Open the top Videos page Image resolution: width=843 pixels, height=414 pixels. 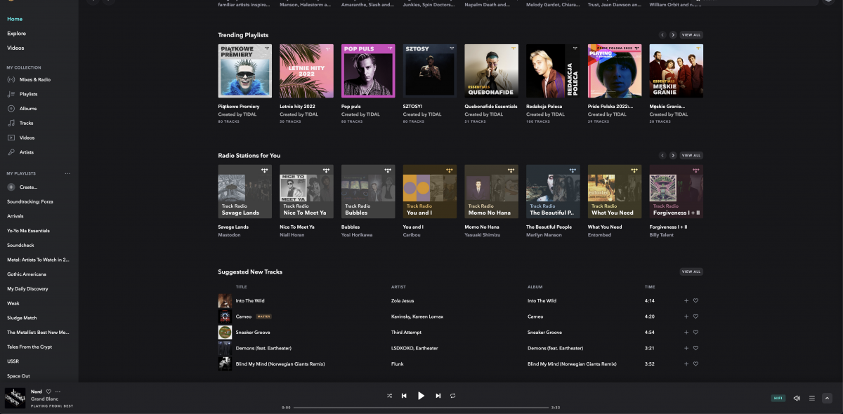coord(15,48)
